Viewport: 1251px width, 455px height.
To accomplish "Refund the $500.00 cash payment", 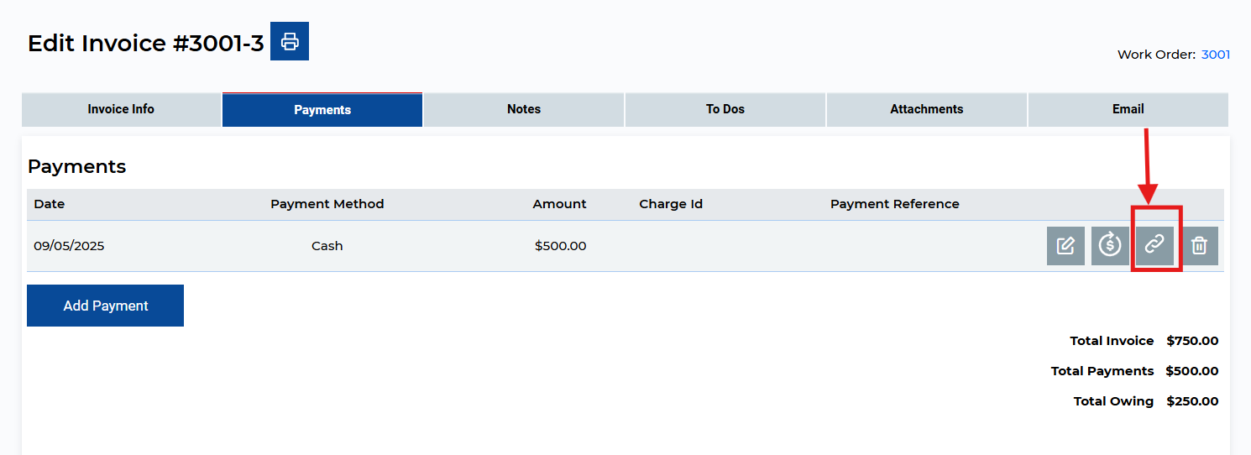I will [x=1110, y=246].
